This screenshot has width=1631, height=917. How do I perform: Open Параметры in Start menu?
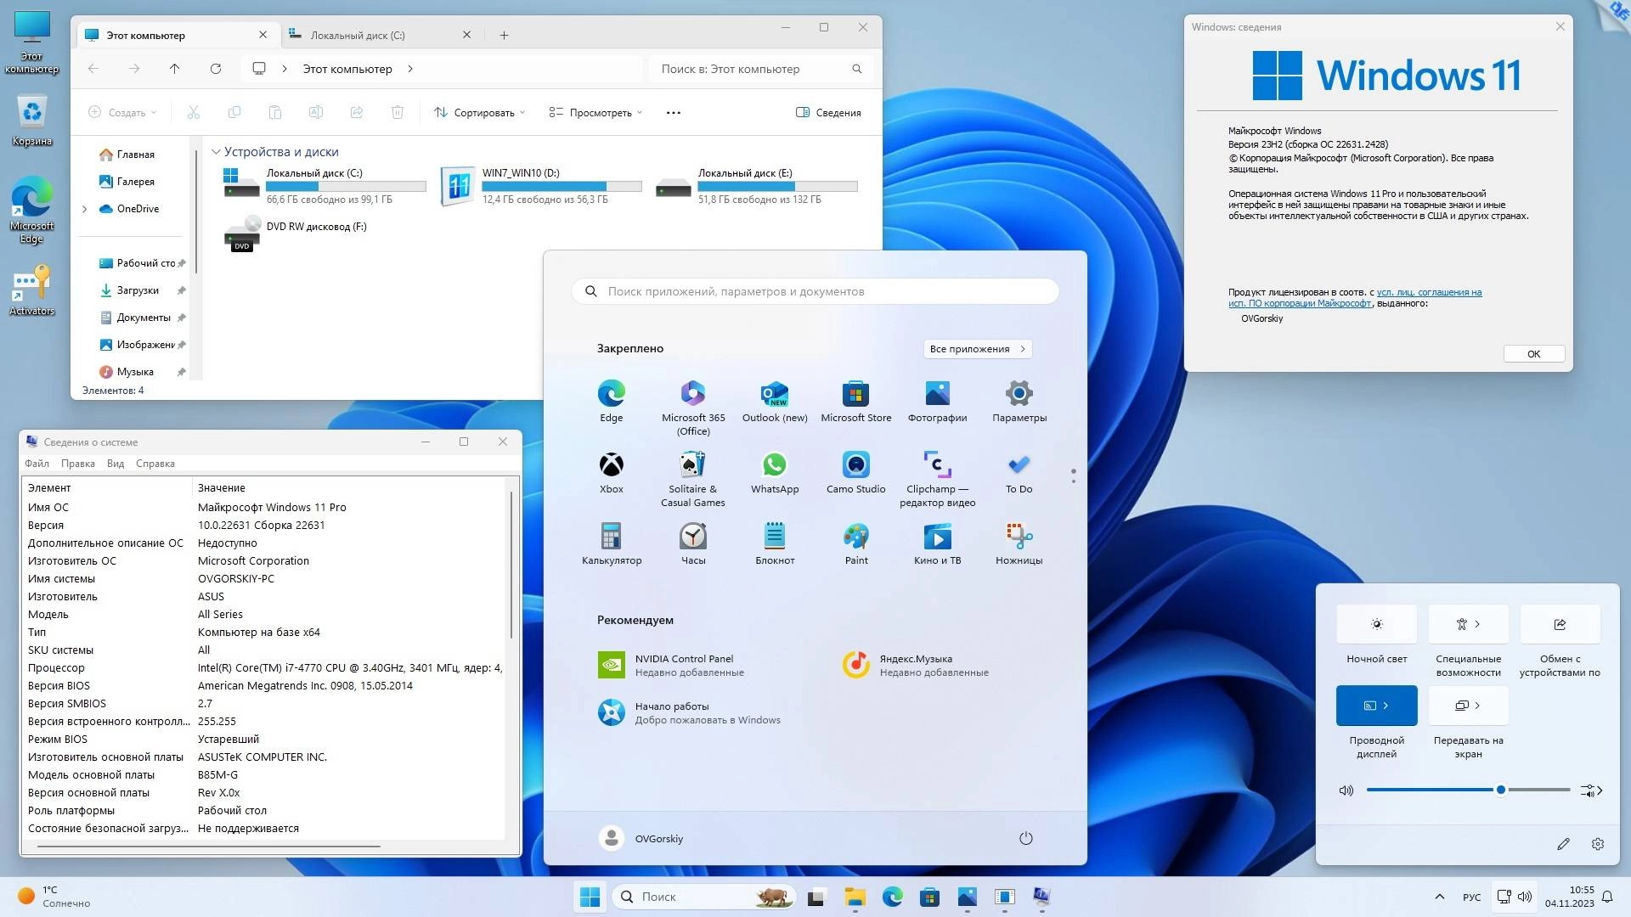coord(1019,401)
